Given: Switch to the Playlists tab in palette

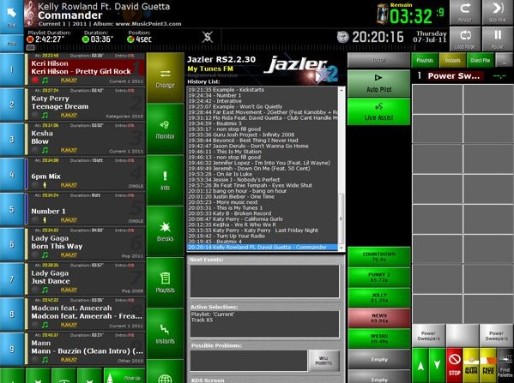Looking at the screenshot, I should [425, 60].
